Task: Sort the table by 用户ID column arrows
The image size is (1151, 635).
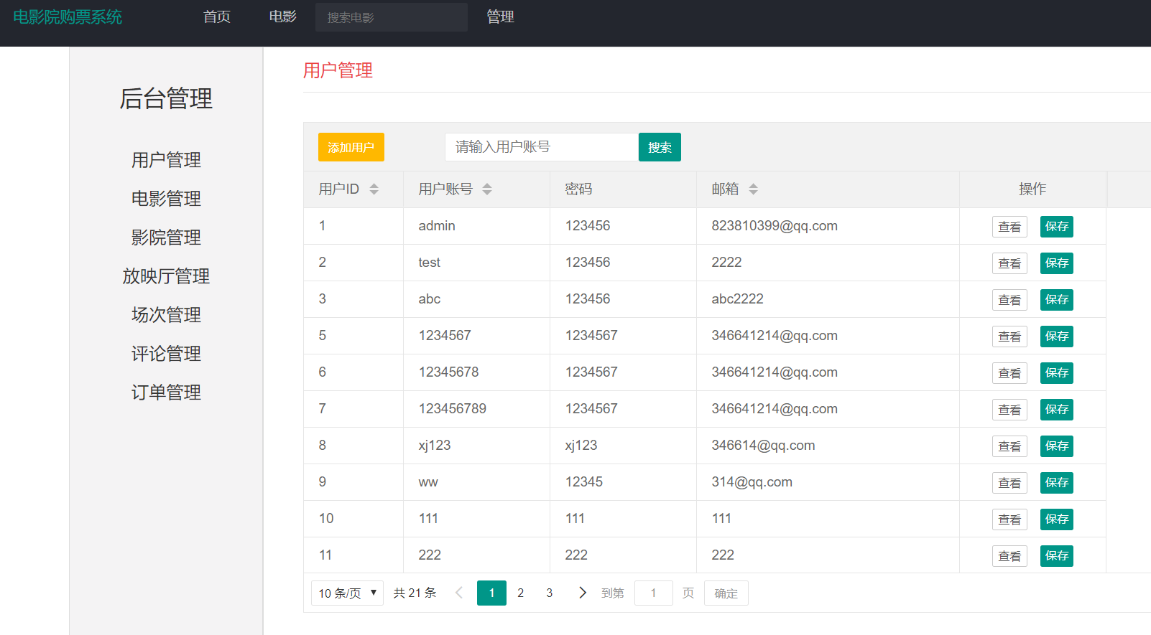Action: click(x=374, y=189)
